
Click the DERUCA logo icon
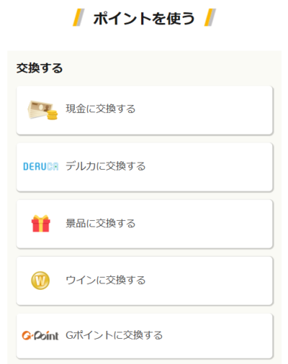pos(41,166)
